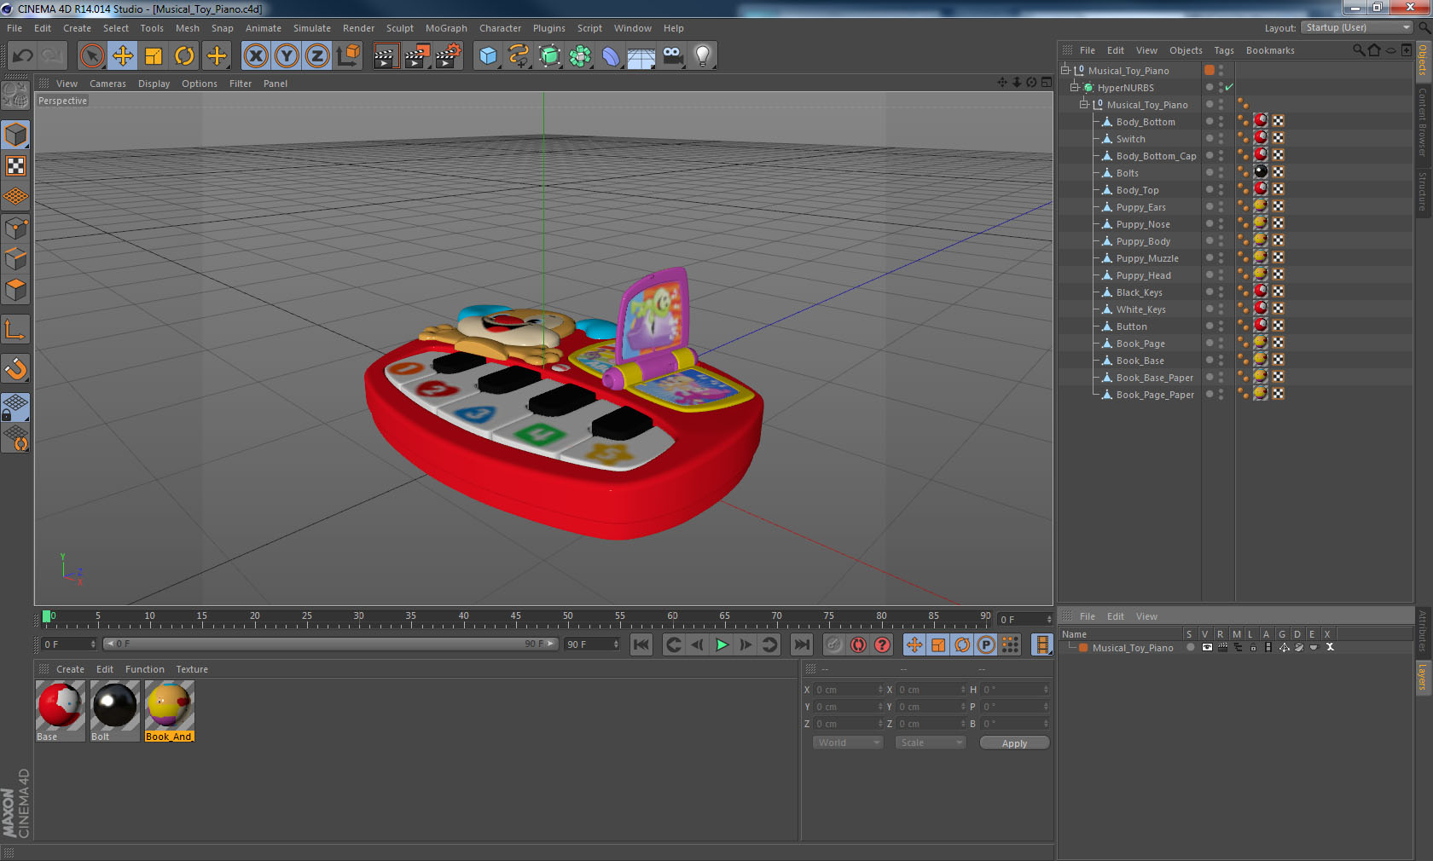Open the Scale mode dropdown
Viewport: 1433px width, 861px height.
click(x=931, y=743)
